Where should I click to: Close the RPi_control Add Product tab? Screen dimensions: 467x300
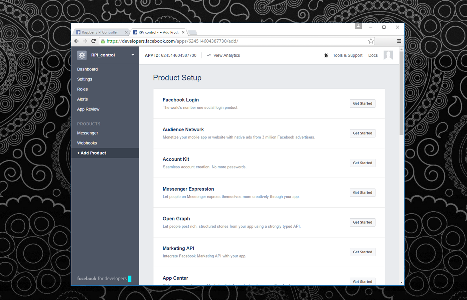pyautogui.click(x=183, y=32)
